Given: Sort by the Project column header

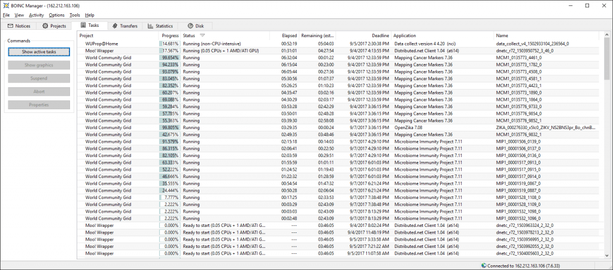Looking at the screenshot, I should point(119,35).
